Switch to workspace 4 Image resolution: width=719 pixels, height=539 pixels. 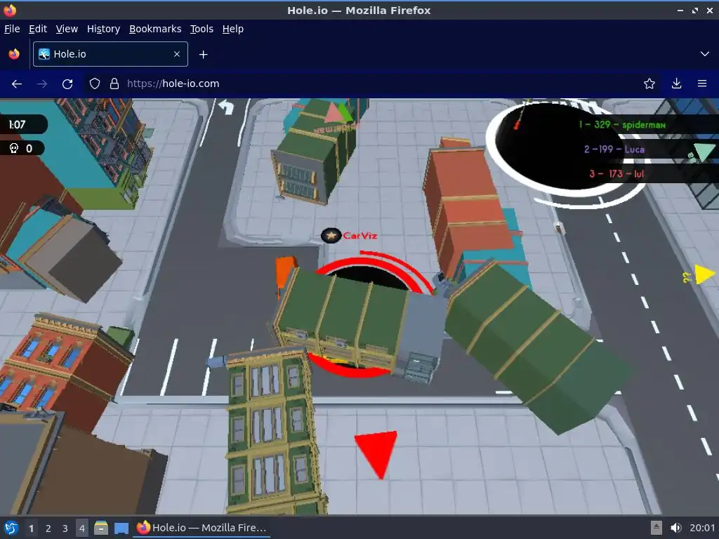pyautogui.click(x=82, y=528)
